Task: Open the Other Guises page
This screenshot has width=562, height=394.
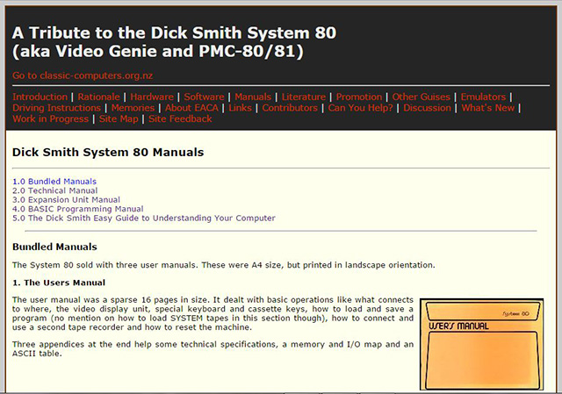Action: click(x=421, y=97)
